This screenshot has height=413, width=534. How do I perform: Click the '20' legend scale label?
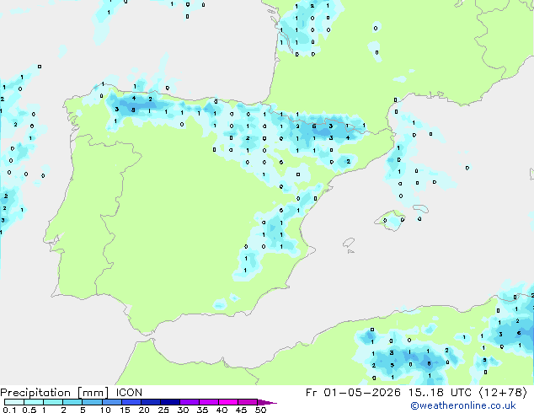pos(144,410)
